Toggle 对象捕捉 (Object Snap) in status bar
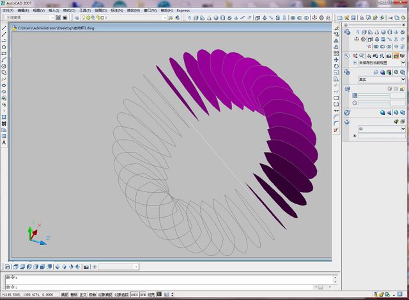The image size is (409, 300). coord(105,295)
